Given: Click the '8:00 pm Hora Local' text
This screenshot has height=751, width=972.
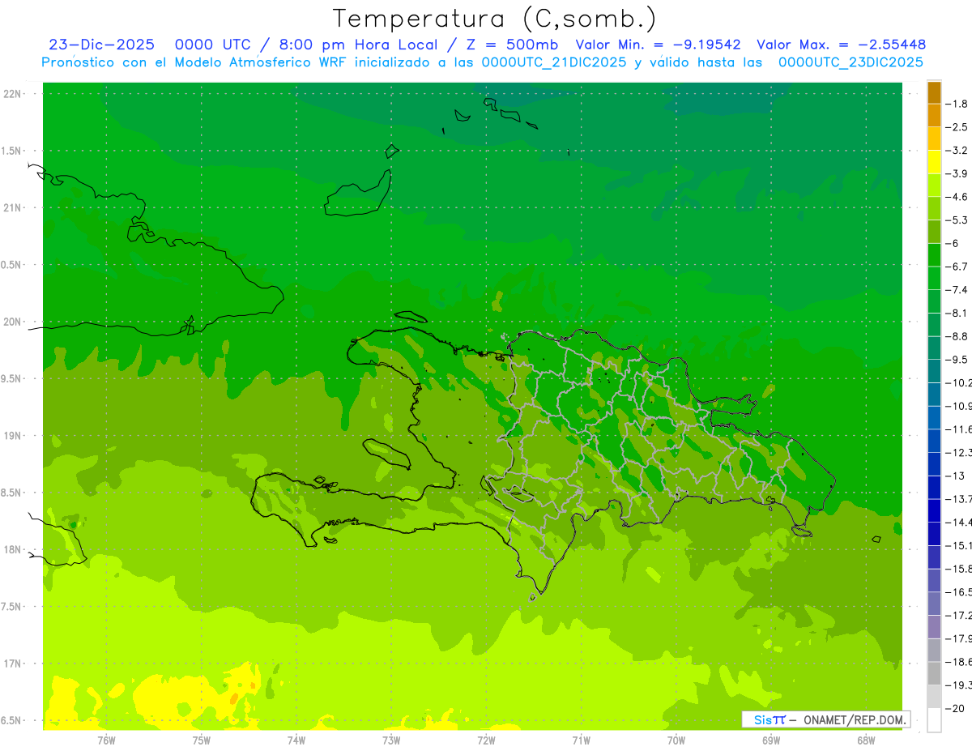Looking at the screenshot, I should (x=358, y=45).
